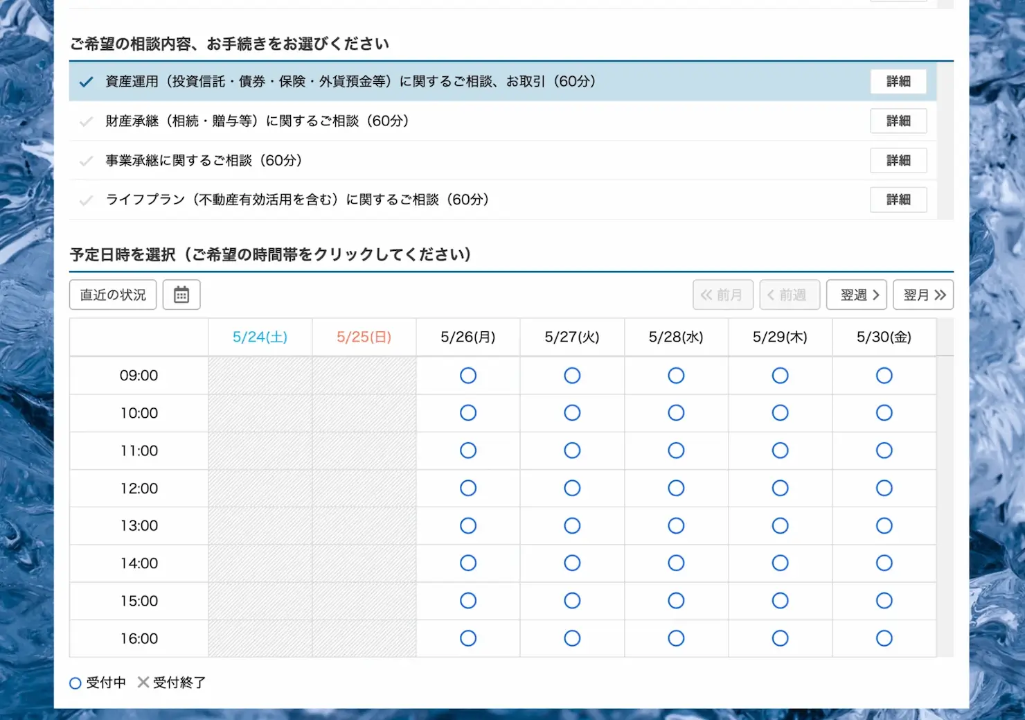Choose the 12:00 slot on 5/28(水)
This screenshot has height=720, width=1025.
click(x=676, y=488)
